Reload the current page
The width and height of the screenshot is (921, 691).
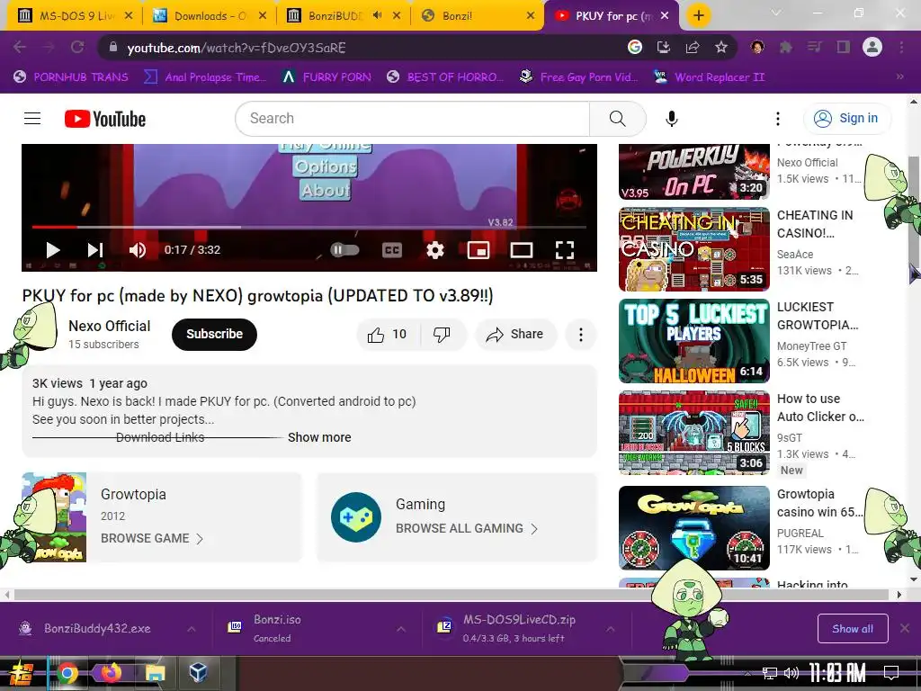77,47
